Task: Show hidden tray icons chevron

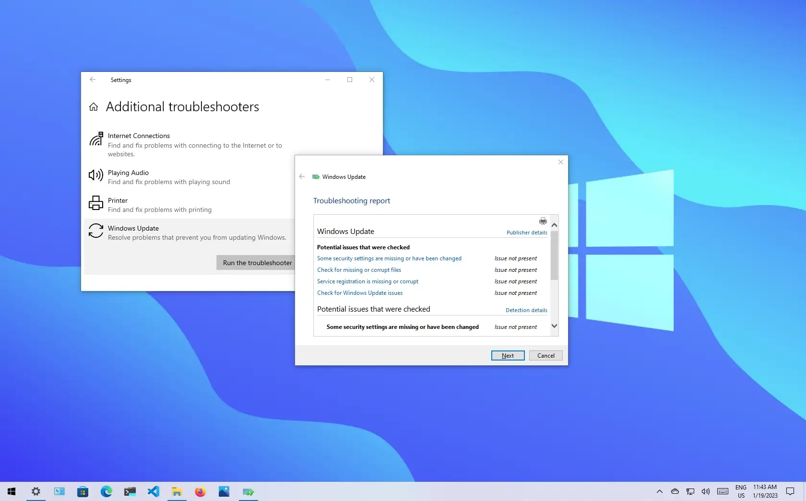Action: pos(660,491)
